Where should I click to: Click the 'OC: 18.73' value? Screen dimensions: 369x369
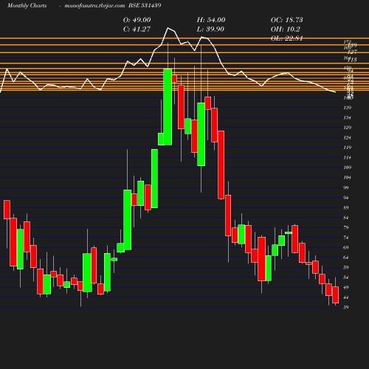pyautogui.click(x=287, y=20)
